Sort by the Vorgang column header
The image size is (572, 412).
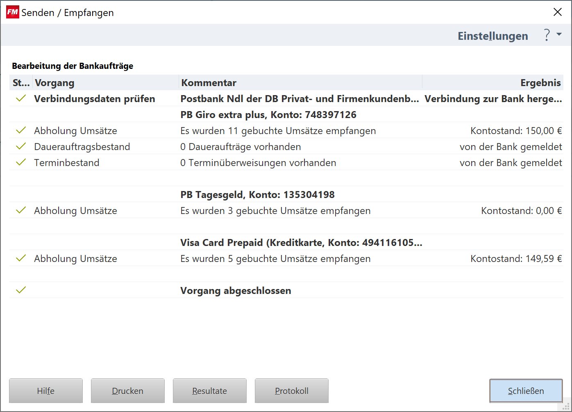point(106,83)
